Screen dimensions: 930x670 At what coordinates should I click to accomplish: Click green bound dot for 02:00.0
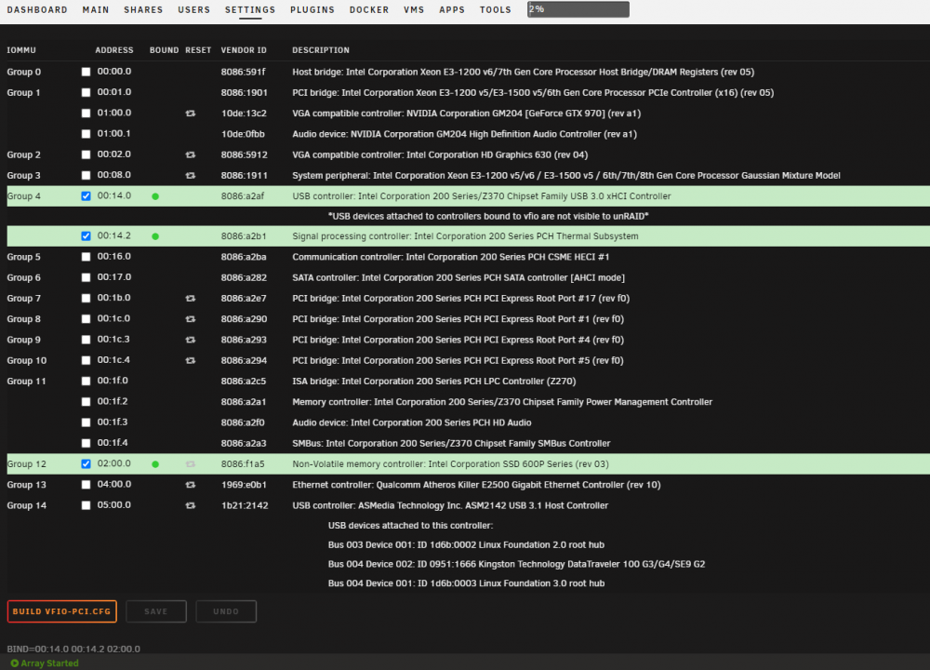(x=155, y=464)
